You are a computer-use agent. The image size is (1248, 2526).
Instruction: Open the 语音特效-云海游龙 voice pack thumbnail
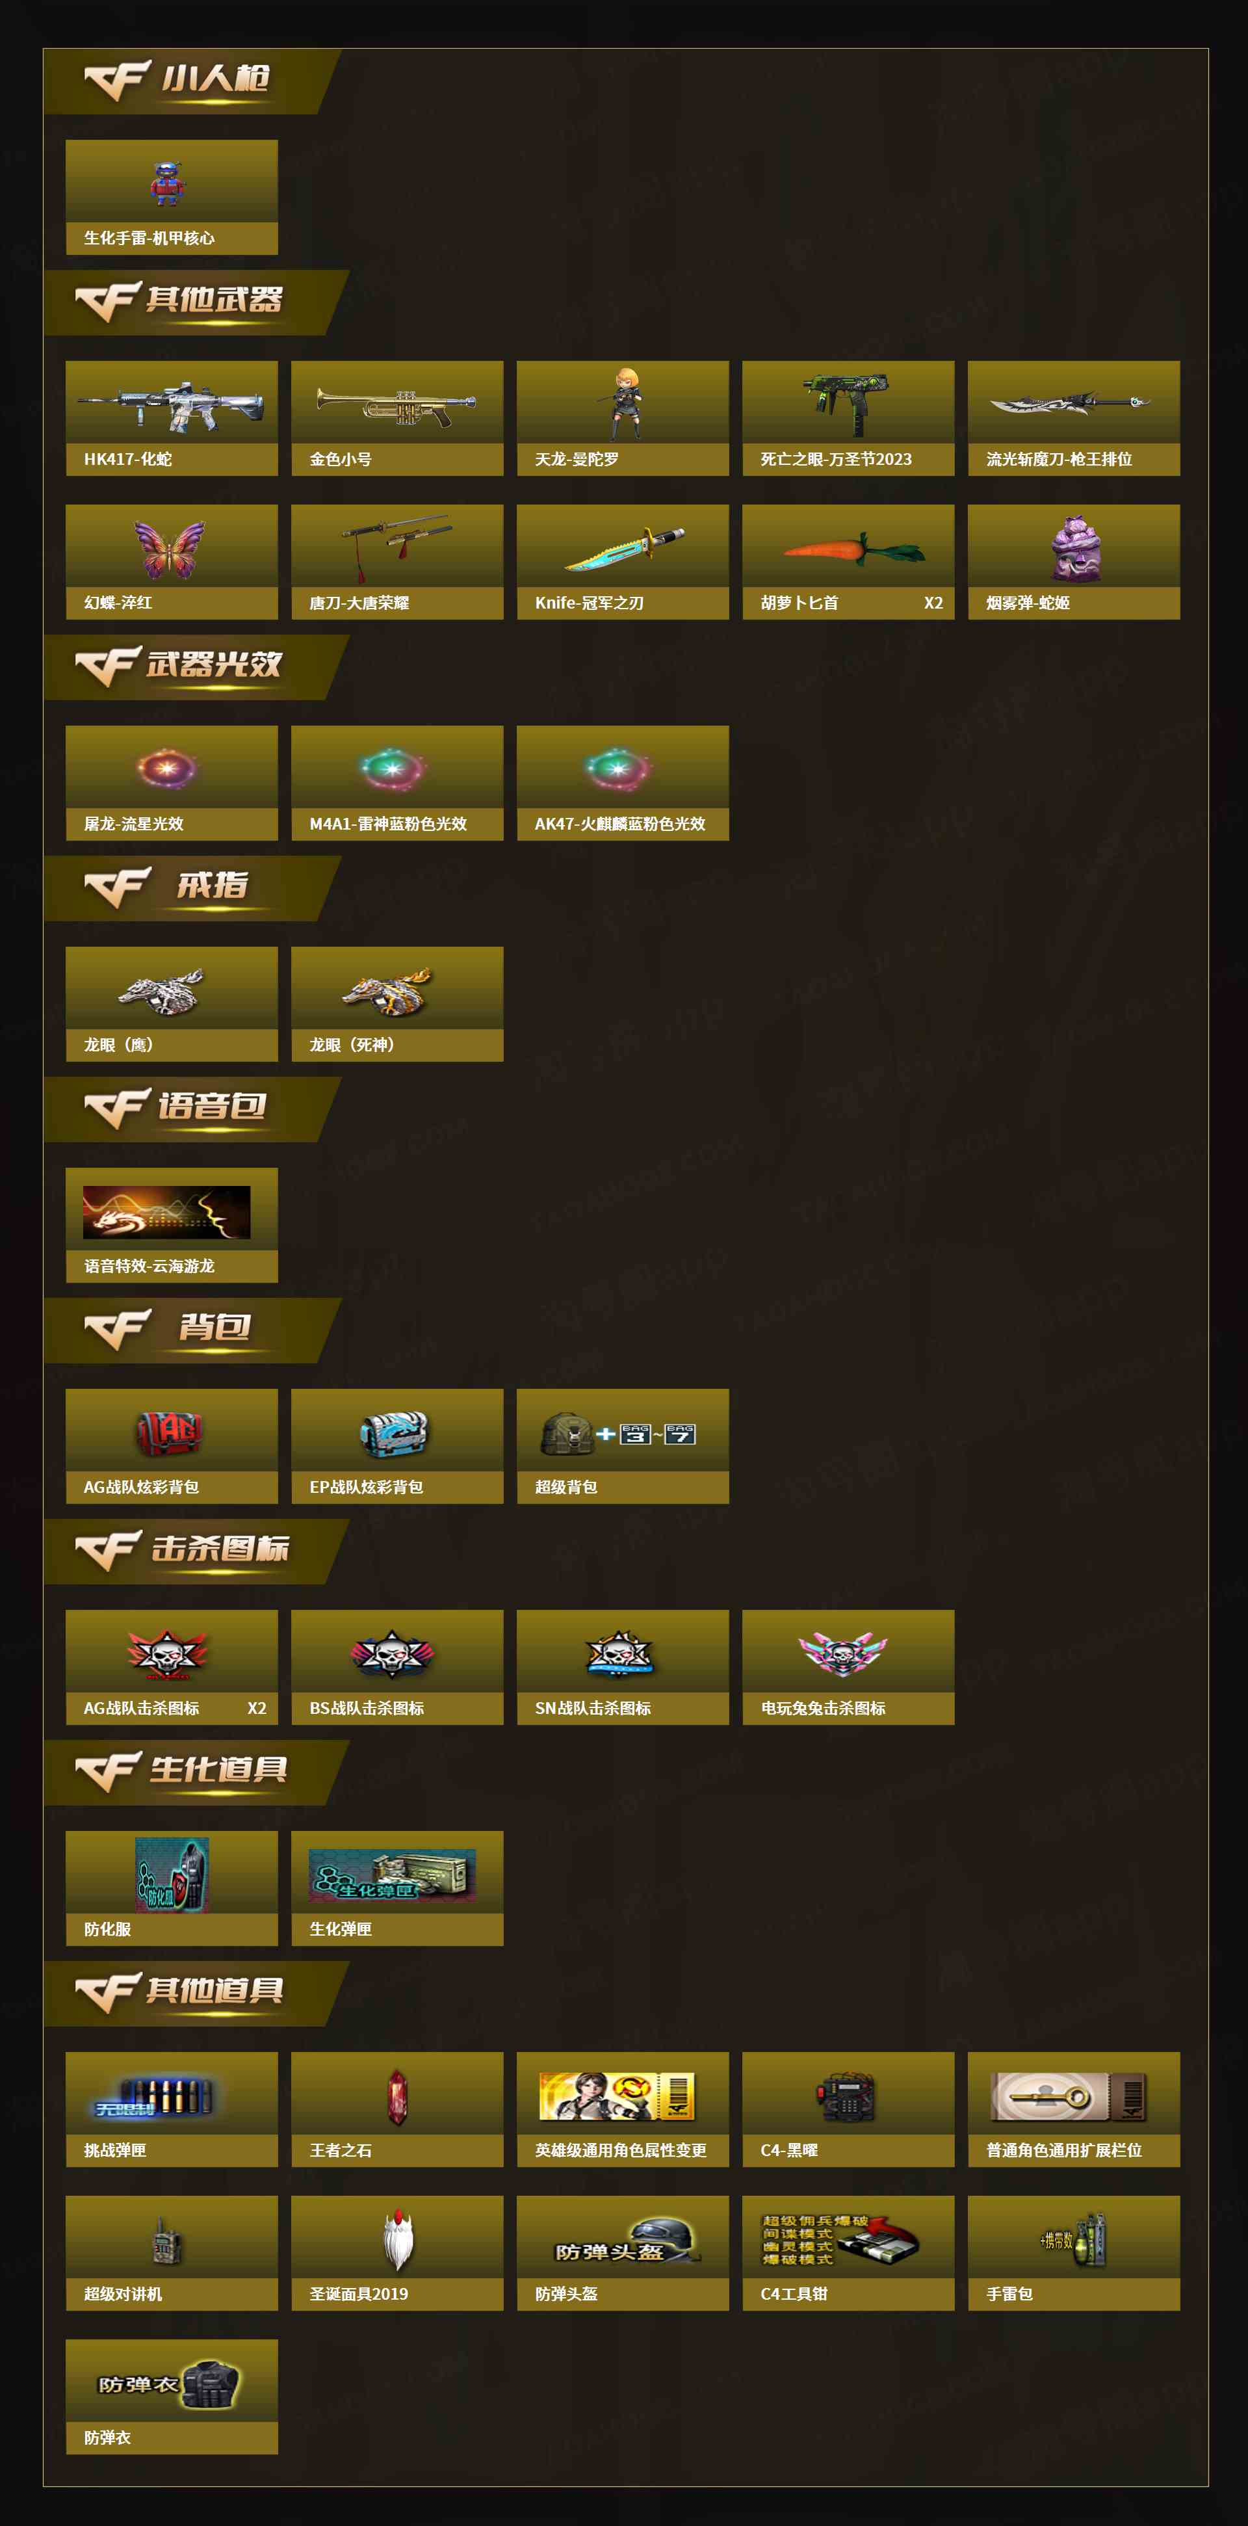coord(166,1212)
